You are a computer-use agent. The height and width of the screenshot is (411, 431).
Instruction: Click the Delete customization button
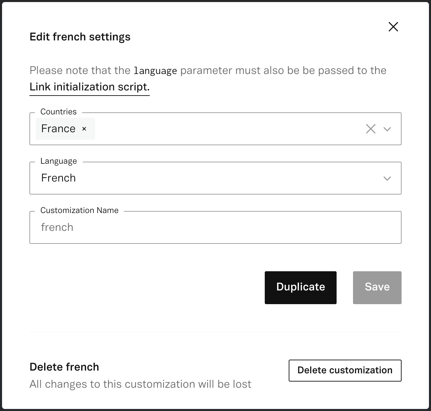point(345,370)
